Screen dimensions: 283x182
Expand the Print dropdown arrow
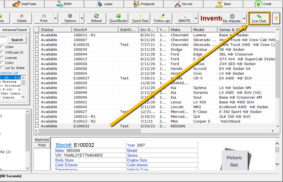(x=56, y=18)
